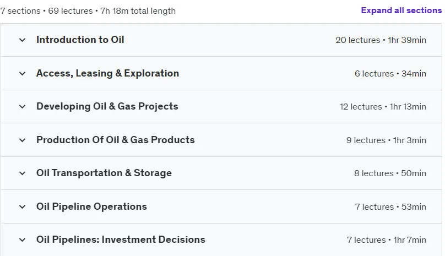Open the Introduction to Oil section title
Viewport: 445px width, 256px height.
click(x=80, y=40)
